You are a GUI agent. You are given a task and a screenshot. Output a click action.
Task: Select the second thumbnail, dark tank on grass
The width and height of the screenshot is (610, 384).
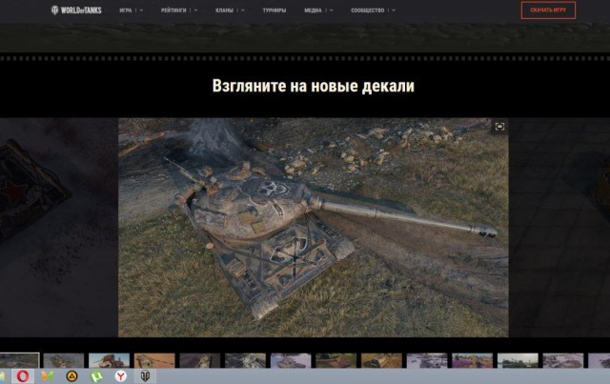point(64,360)
